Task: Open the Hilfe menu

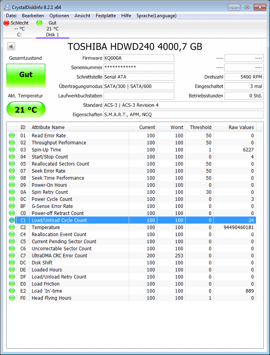Action: (126, 16)
